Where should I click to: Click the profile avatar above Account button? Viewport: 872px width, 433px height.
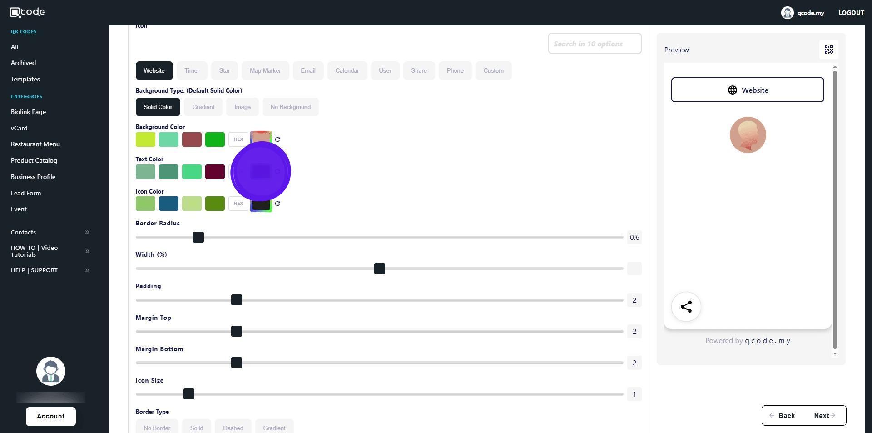pos(51,371)
